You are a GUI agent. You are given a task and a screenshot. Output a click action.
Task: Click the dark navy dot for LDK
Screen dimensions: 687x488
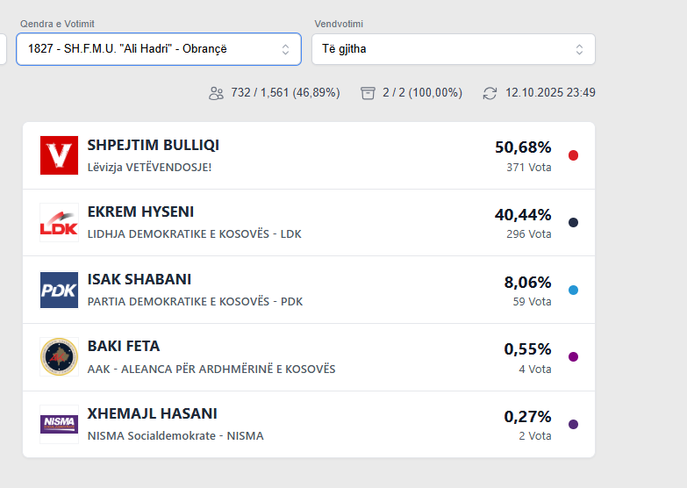pyautogui.click(x=574, y=222)
